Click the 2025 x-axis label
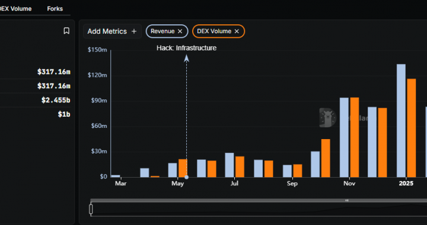427x225 pixels. point(406,184)
